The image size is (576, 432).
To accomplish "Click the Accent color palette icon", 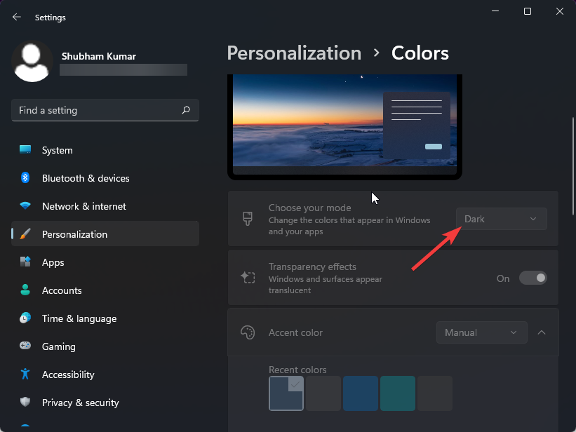I will click(x=248, y=332).
